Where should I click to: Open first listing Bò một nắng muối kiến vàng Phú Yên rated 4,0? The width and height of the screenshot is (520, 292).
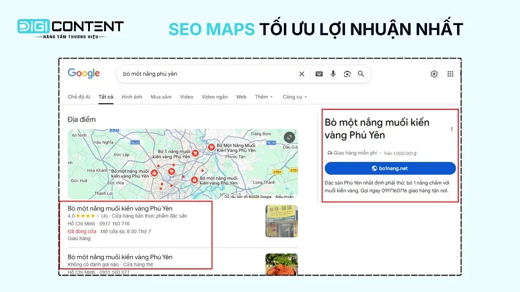(120, 208)
